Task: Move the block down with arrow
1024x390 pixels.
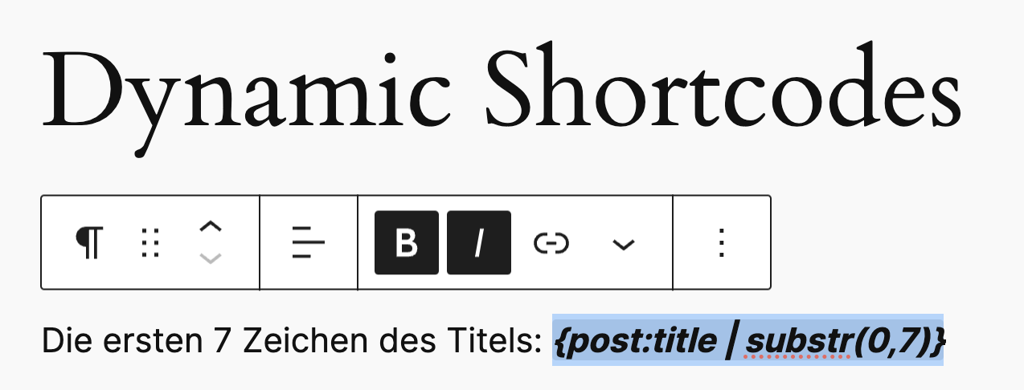Action: (x=210, y=258)
